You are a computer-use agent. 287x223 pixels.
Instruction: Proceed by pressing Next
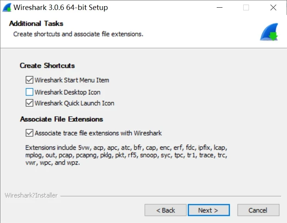click(208, 210)
